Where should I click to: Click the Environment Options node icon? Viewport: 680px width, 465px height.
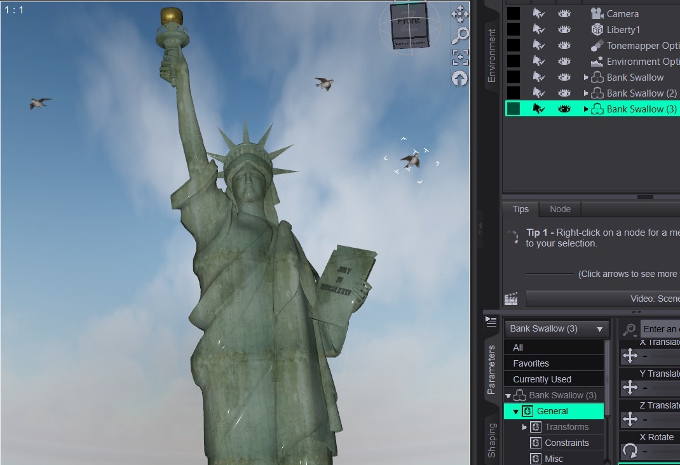click(x=597, y=62)
